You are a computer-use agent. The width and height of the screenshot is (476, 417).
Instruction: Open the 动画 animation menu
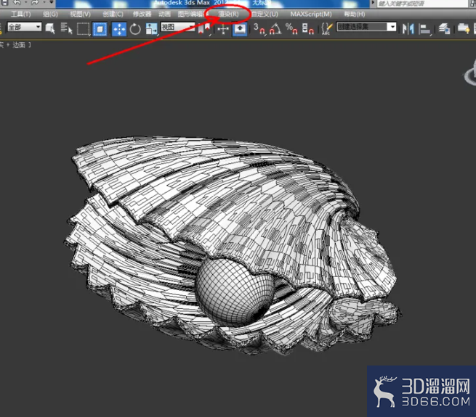(x=164, y=14)
